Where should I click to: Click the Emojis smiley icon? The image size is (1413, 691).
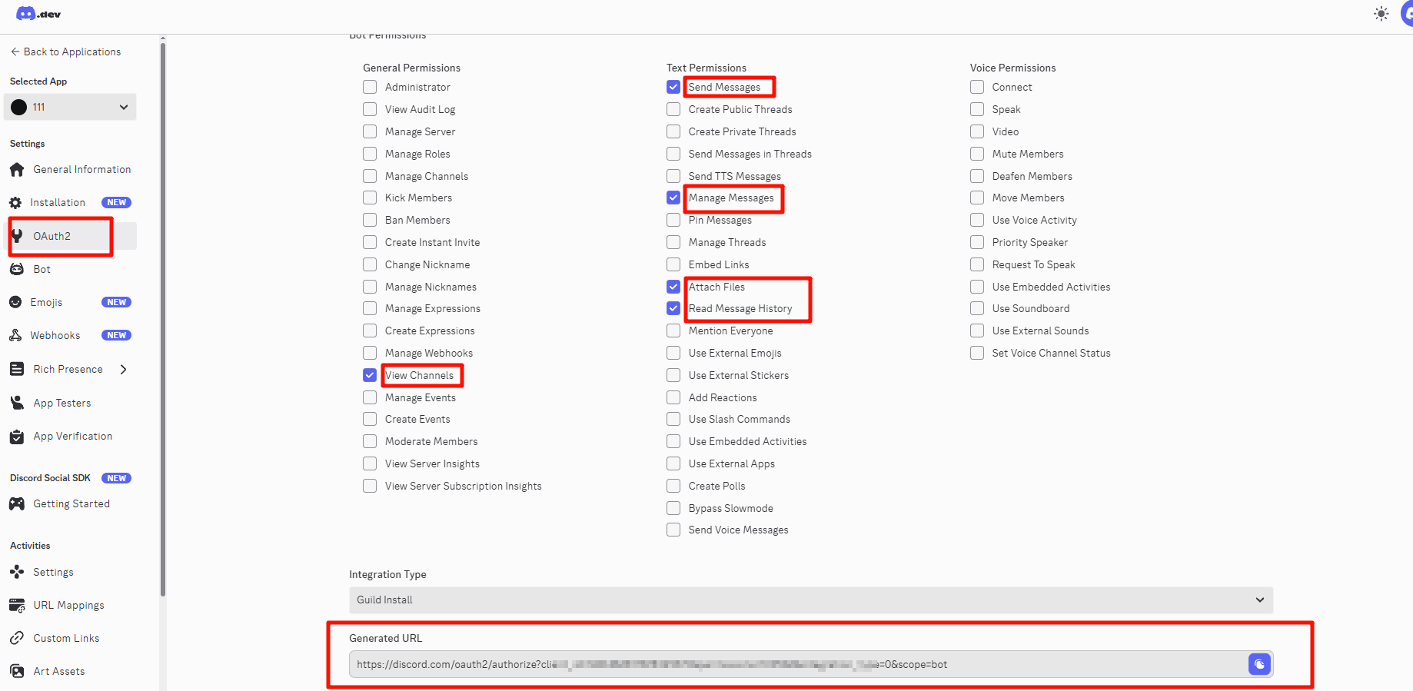15,302
